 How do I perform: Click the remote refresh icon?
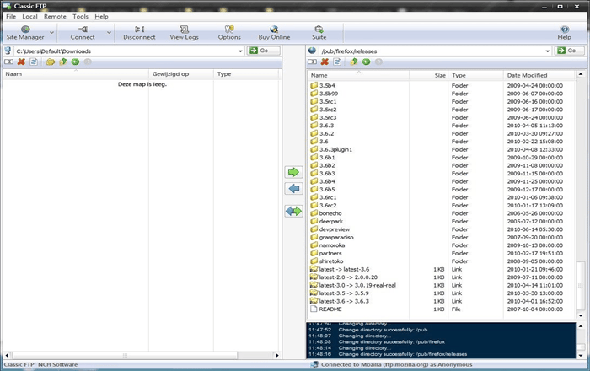tap(337, 62)
